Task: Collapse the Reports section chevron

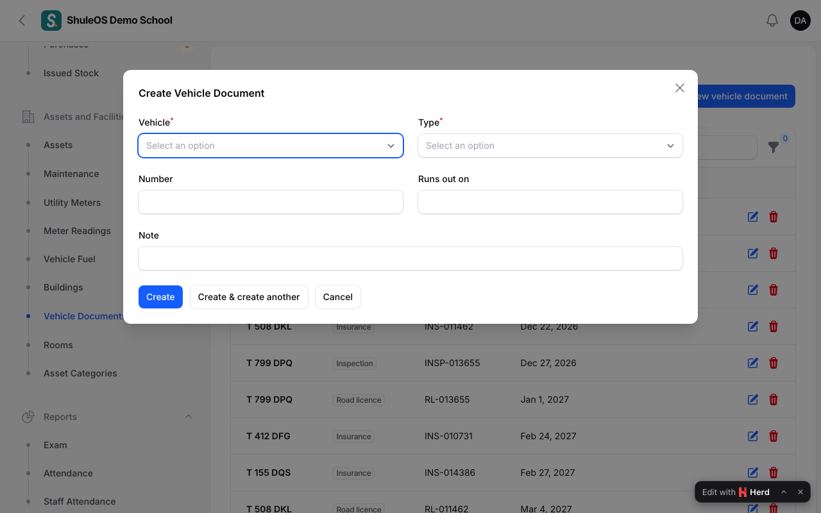Action: pos(189,417)
